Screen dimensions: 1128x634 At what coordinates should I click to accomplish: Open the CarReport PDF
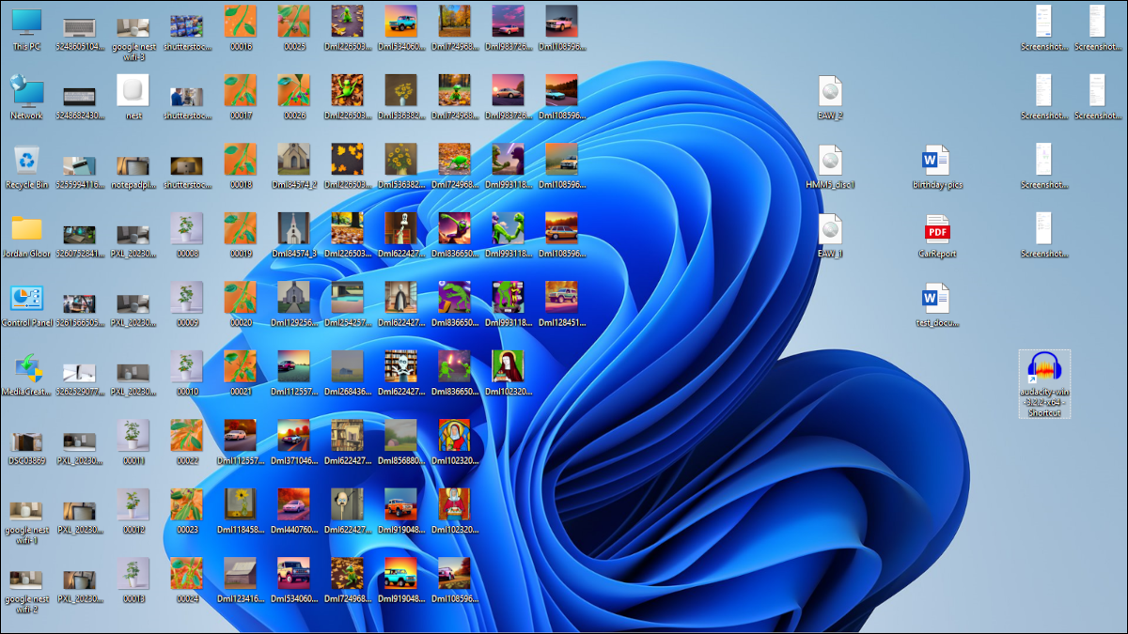tap(937, 228)
